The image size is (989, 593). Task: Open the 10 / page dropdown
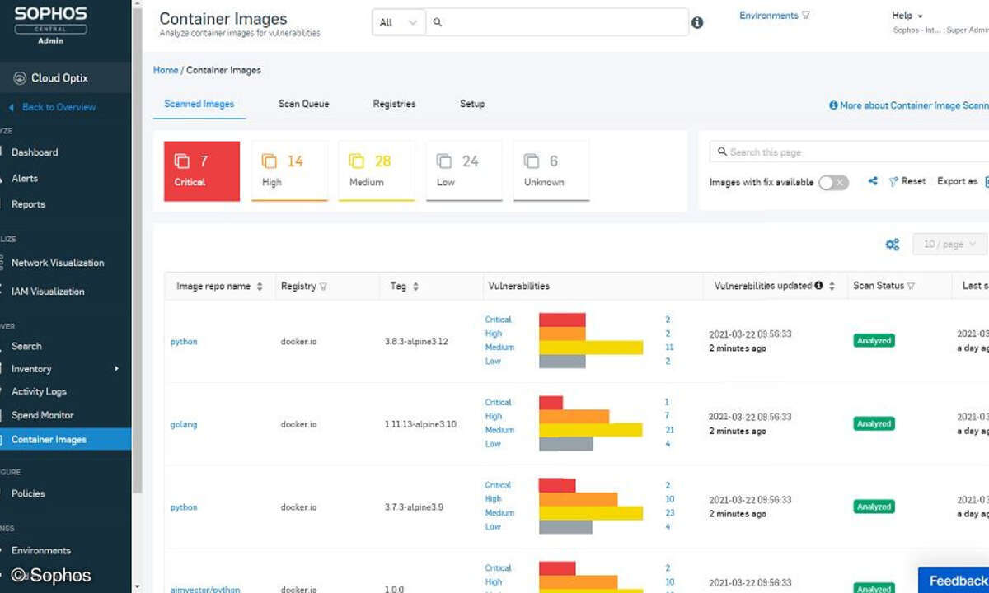coord(949,245)
